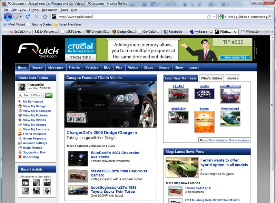Screen dimensions: 276x203
Task: Go to the Firefox home page icon
Action: [x=45, y=17]
